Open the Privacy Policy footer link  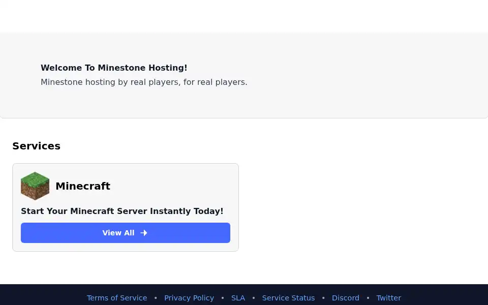point(189,298)
